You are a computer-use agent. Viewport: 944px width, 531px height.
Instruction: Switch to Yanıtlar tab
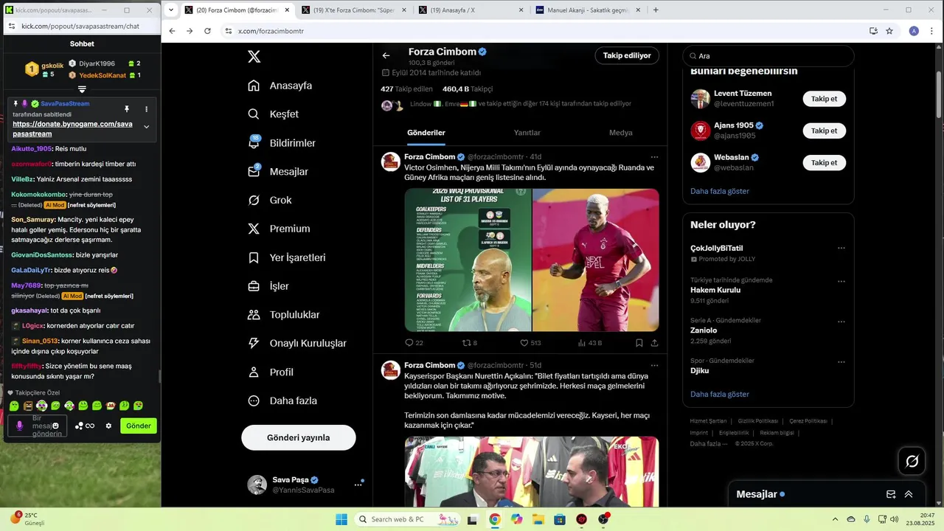point(527,133)
